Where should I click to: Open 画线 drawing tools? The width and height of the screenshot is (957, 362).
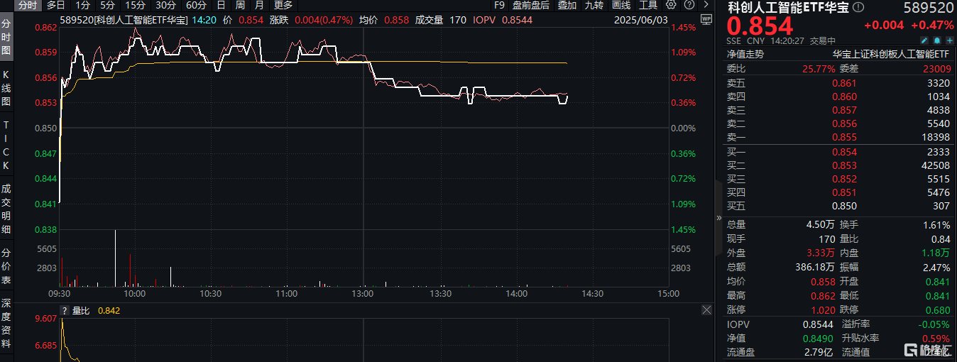tap(621, 5)
